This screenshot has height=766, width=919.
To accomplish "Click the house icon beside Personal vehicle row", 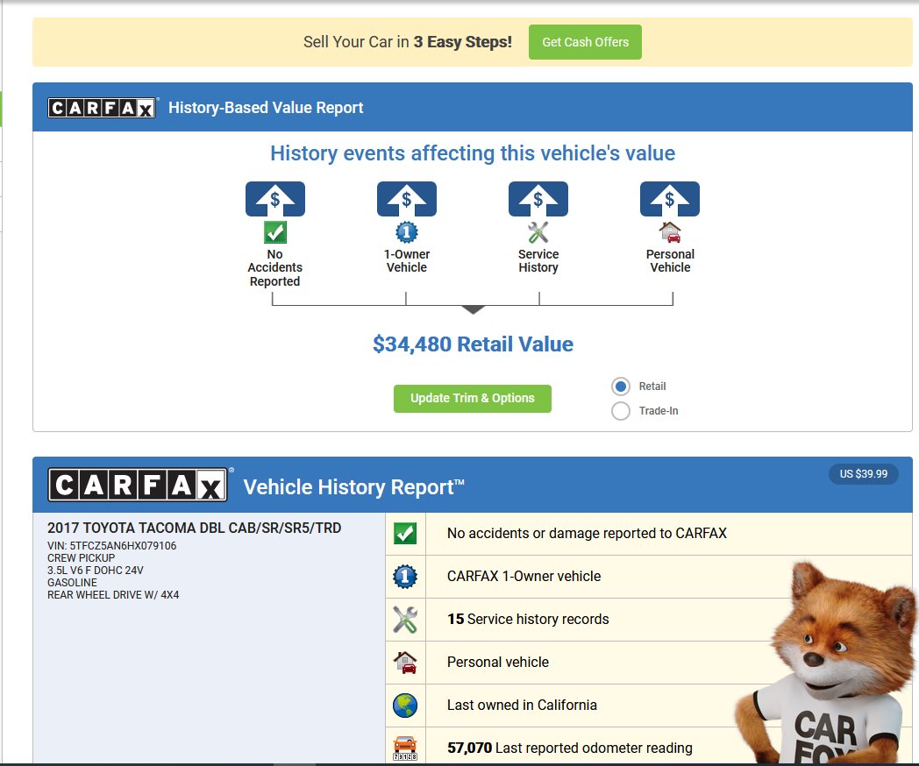I will pos(405,663).
